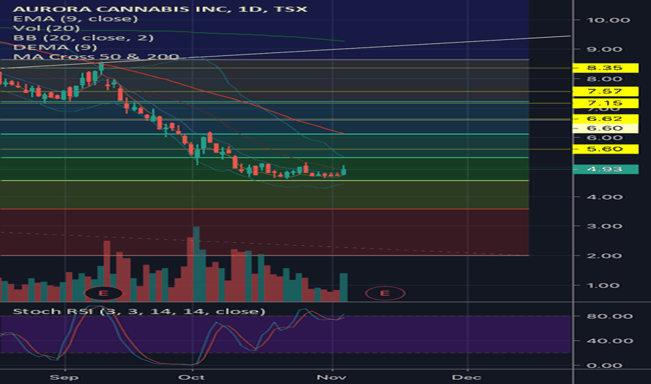Click the green current price 4.93 label
Viewport: 651px width, 384px height.
[605, 170]
